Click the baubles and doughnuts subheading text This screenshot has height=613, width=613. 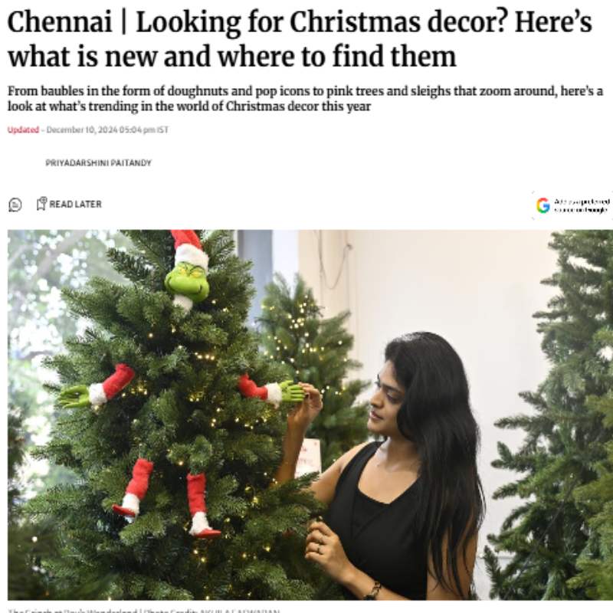pos(305,99)
